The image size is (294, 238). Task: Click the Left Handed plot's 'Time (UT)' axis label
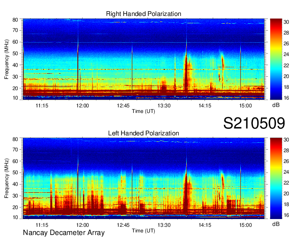pyautogui.click(x=144, y=231)
